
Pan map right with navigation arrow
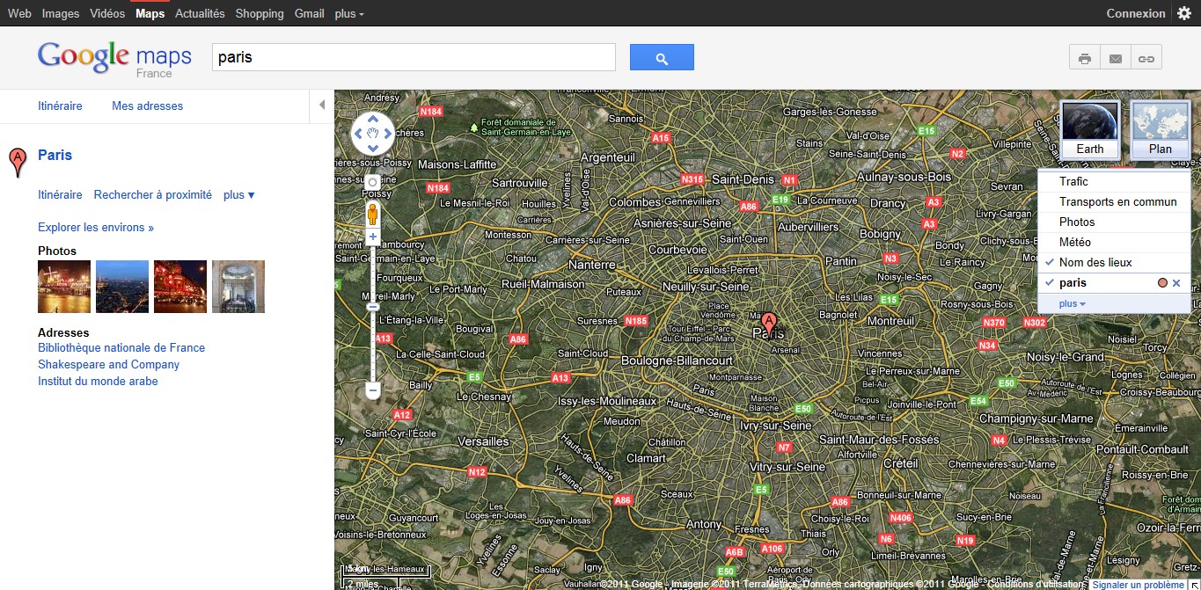tap(388, 134)
